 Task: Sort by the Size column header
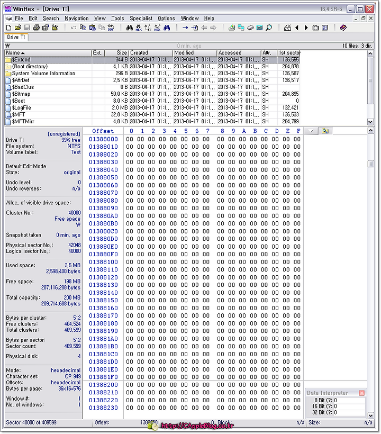pyautogui.click(x=117, y=53)
